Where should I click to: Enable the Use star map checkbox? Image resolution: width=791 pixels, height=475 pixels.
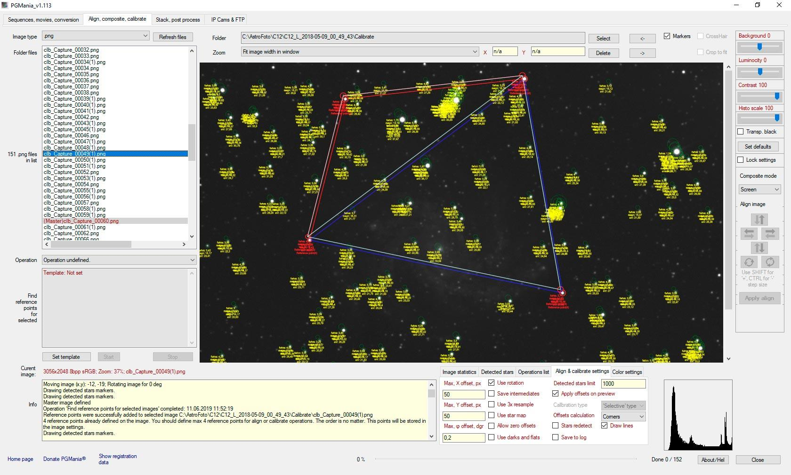pyautogui.click(x=491, y=415)
